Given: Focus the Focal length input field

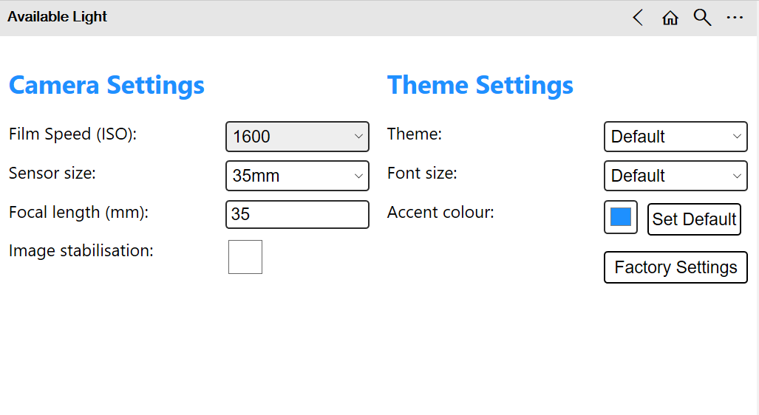Looking at the screenshot, I should tap(297, 215).
